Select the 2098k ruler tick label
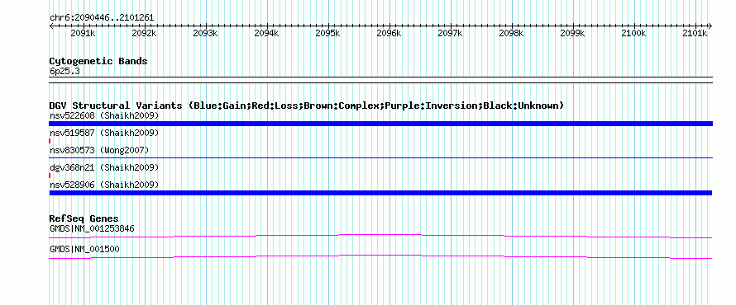 [x=511, y=34]
